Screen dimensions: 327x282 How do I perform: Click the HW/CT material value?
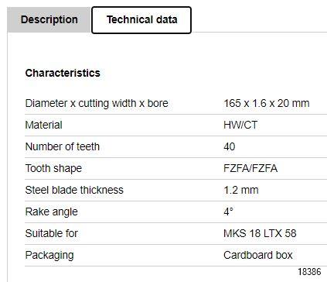240,126
